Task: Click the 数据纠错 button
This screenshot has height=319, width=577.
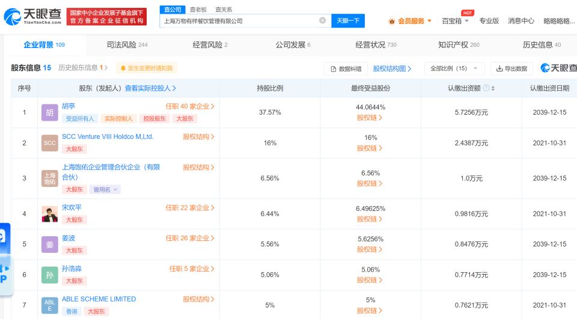Action: pyautogui.click(x=346, y=69)
